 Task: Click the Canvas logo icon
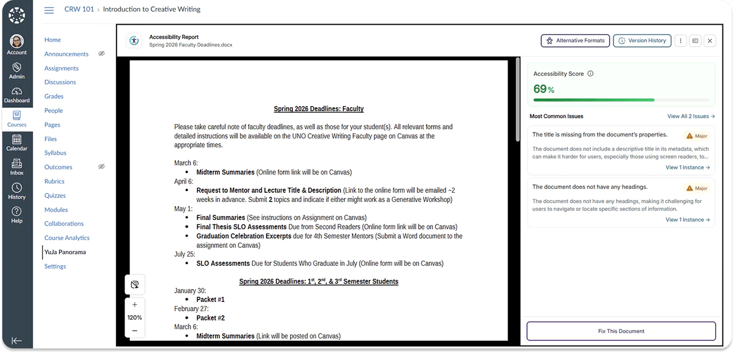click(x=17, y=15)
